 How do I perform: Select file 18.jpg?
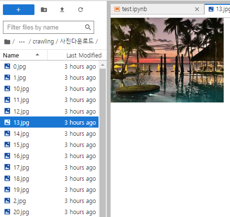tap(49, 178)
